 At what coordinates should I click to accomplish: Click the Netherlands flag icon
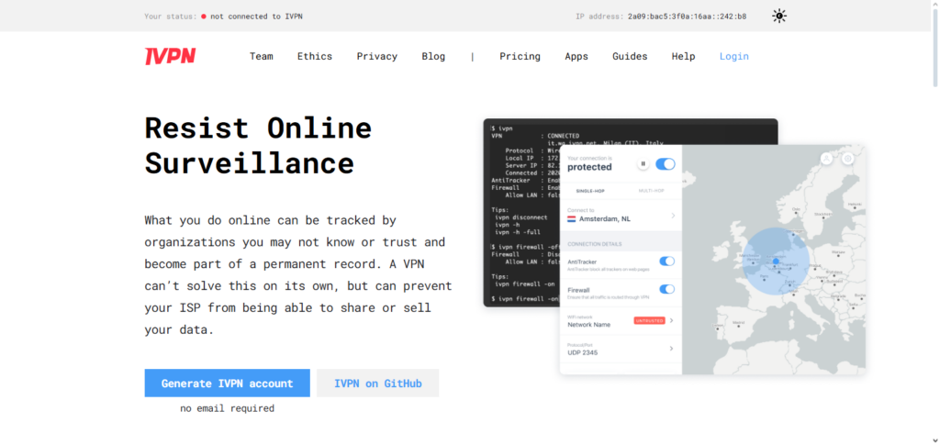point(573,220)
